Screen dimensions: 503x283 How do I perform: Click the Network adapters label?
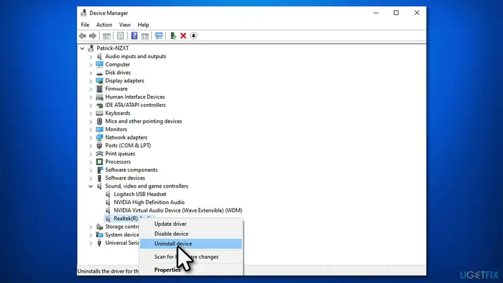tap(126, 138)
